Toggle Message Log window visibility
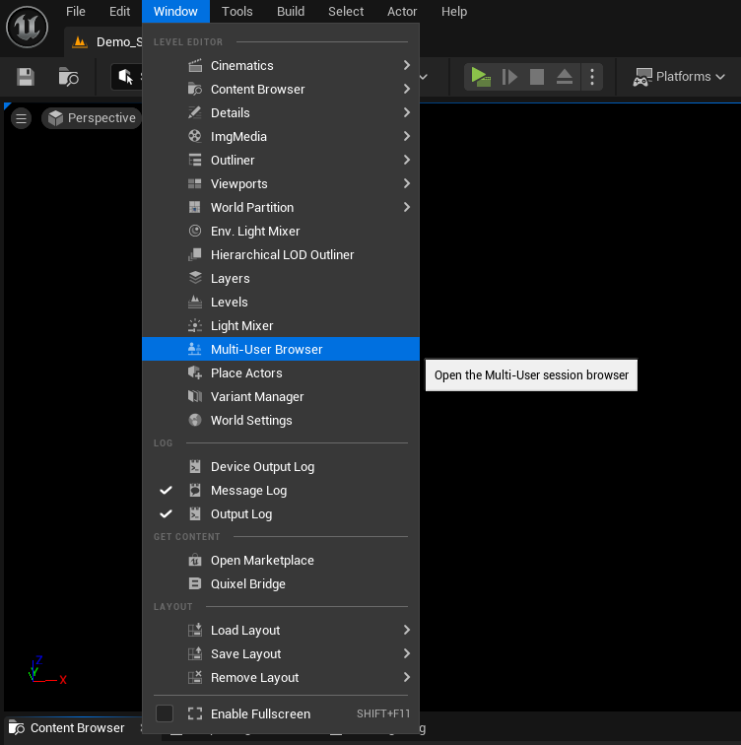The height and width of the screenshot is (745, 741). point(248,491)
